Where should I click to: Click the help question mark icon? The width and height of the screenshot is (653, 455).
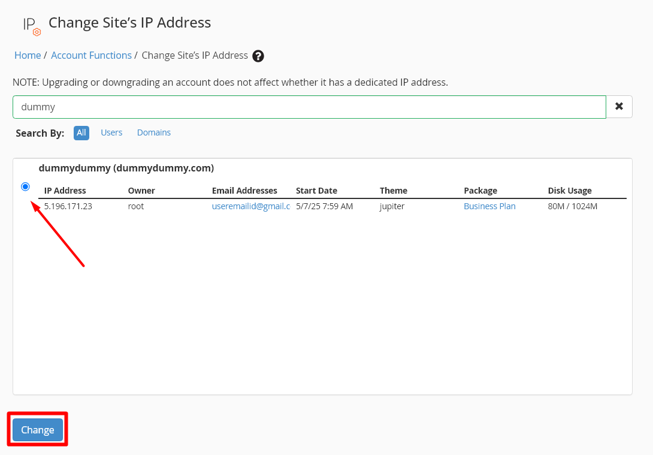tap(258, 56)
